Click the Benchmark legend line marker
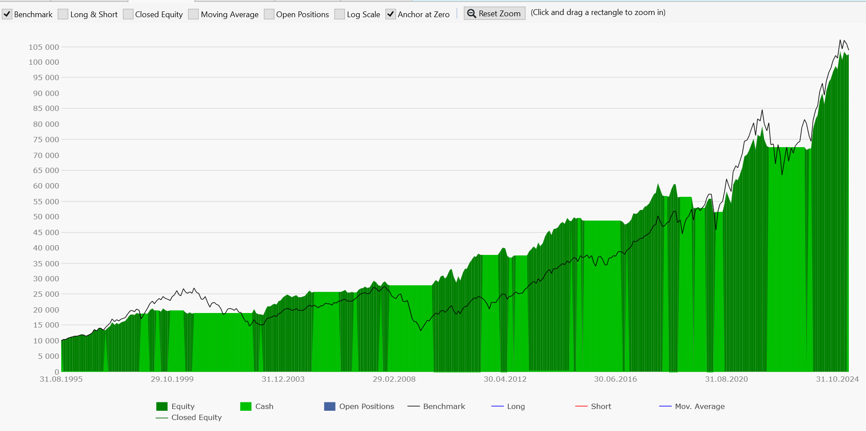Image resolution: width=866 pixels, height=431 pixels. pos(414,406)
